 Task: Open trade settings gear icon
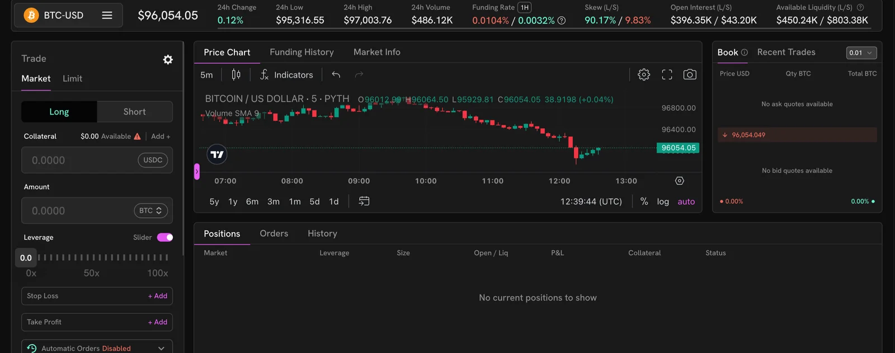(x=168, y=60)
